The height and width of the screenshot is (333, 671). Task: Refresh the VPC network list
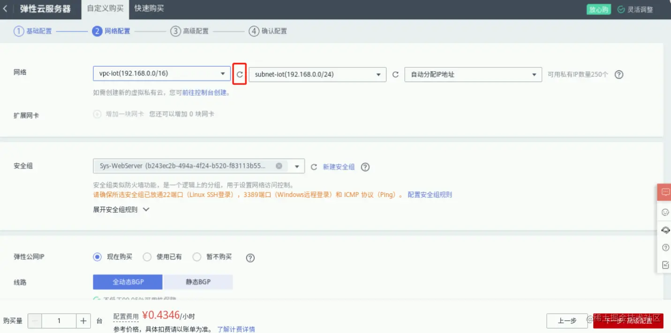(240, 74)
